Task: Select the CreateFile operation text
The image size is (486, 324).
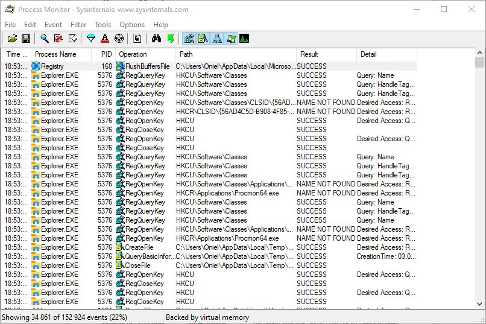Action: [x=139, y=247]
